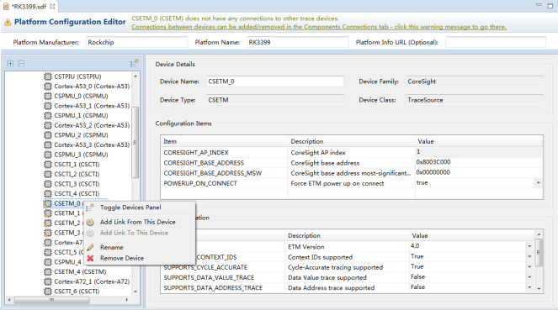
Task: Click the Device Class TraceSource field
Action: pyautogui.click(x=475, y=100)
